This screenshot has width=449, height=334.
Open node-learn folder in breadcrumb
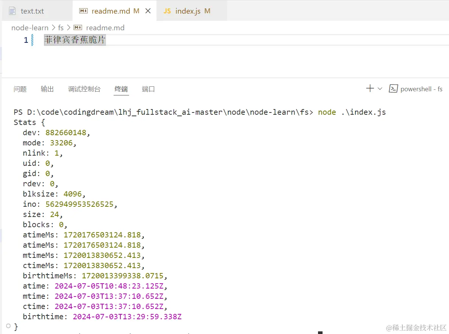pos(30,28)
